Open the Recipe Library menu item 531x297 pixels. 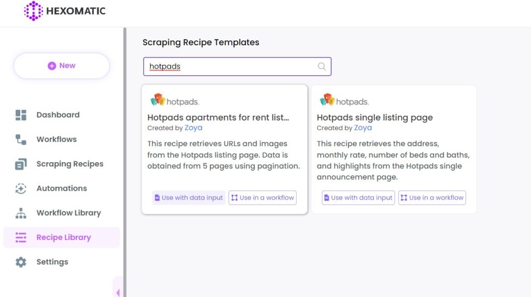(x=62, y=237)
